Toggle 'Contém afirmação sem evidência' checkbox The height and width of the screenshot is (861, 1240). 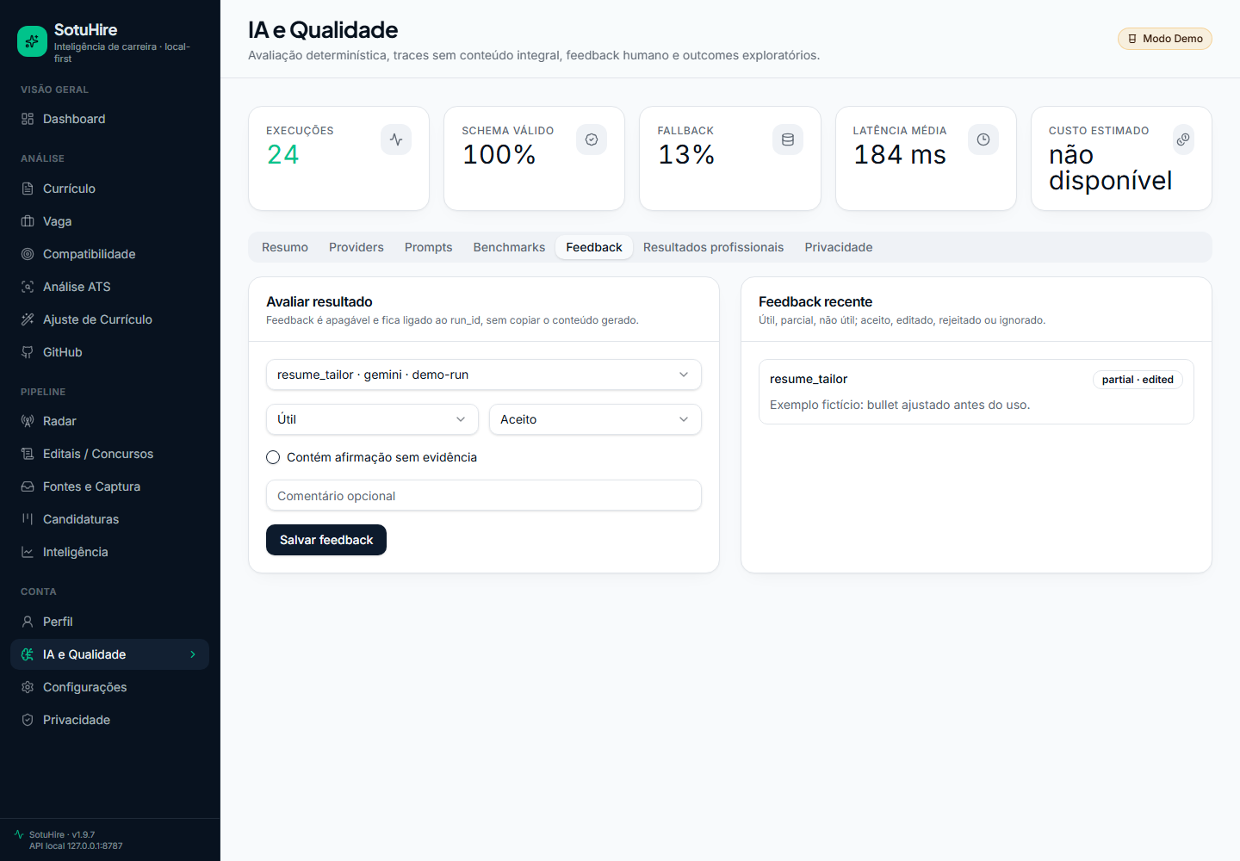click(273, 457)
